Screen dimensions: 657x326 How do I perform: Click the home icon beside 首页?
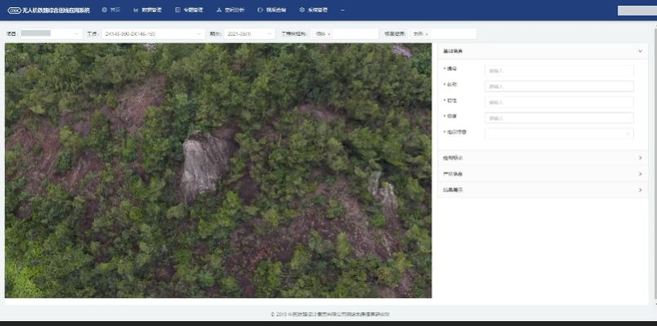point(105,11)
